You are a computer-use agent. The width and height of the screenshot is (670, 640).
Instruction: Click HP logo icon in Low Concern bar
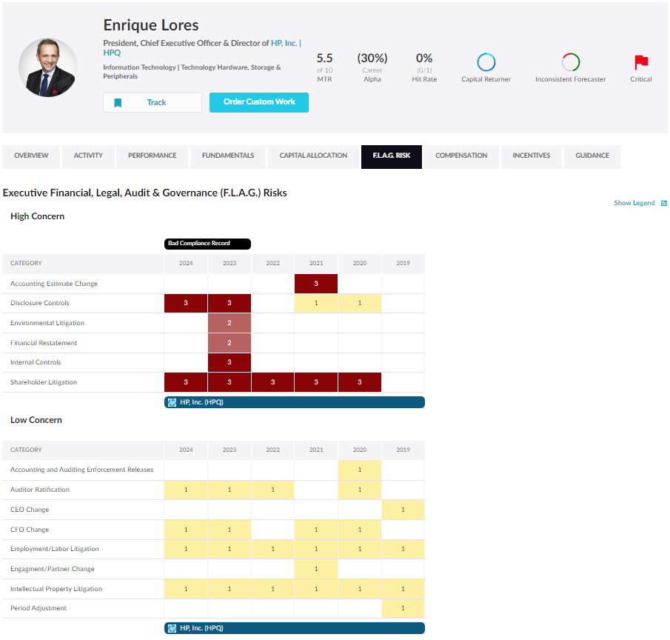click(172, 628)
